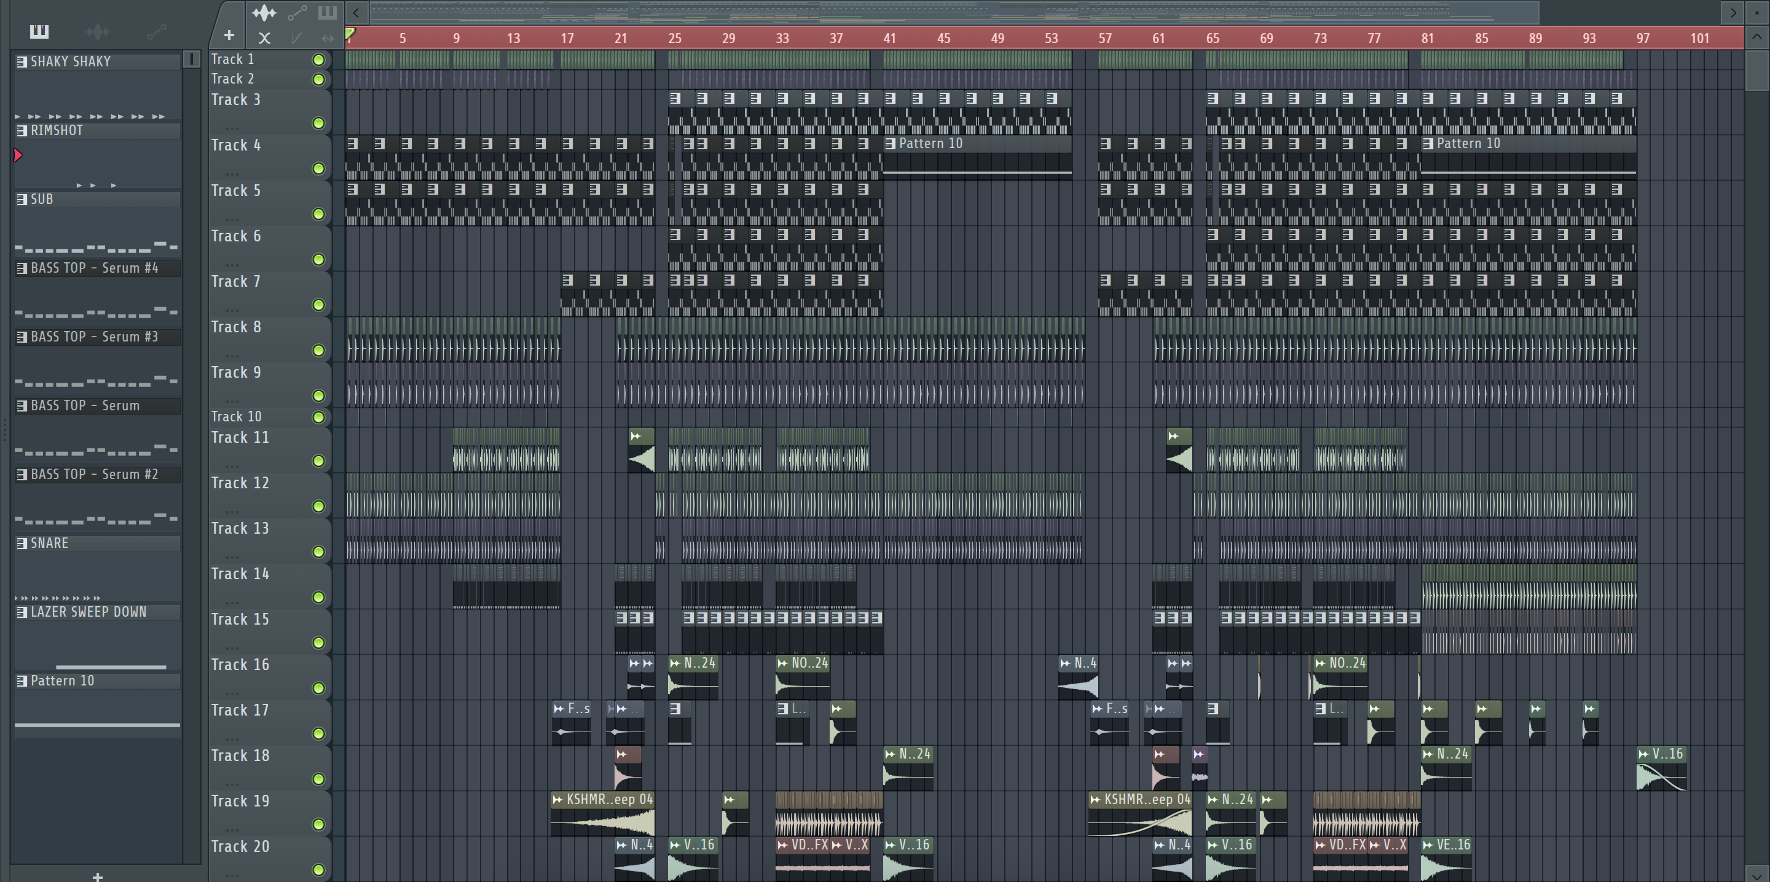Click the picker panel scrollbar thumb
Image resolution: width=1770 pixels, height=882 pixels.
(192, 59)
